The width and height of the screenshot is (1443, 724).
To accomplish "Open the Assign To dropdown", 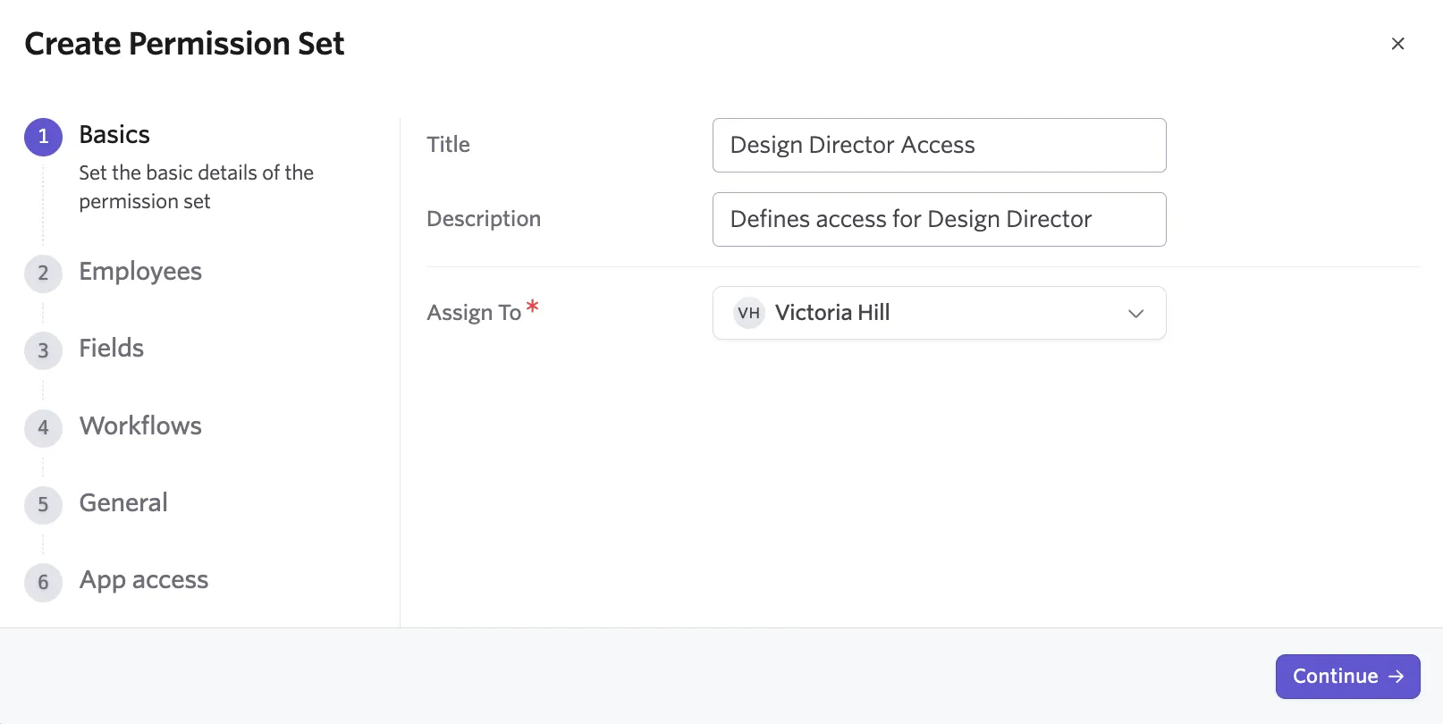I will point(939,313).
